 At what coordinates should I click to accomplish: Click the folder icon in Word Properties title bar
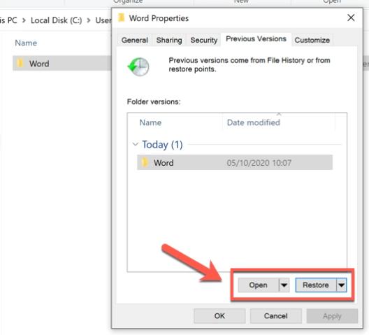pyautogui.click(x=121, y=17)
